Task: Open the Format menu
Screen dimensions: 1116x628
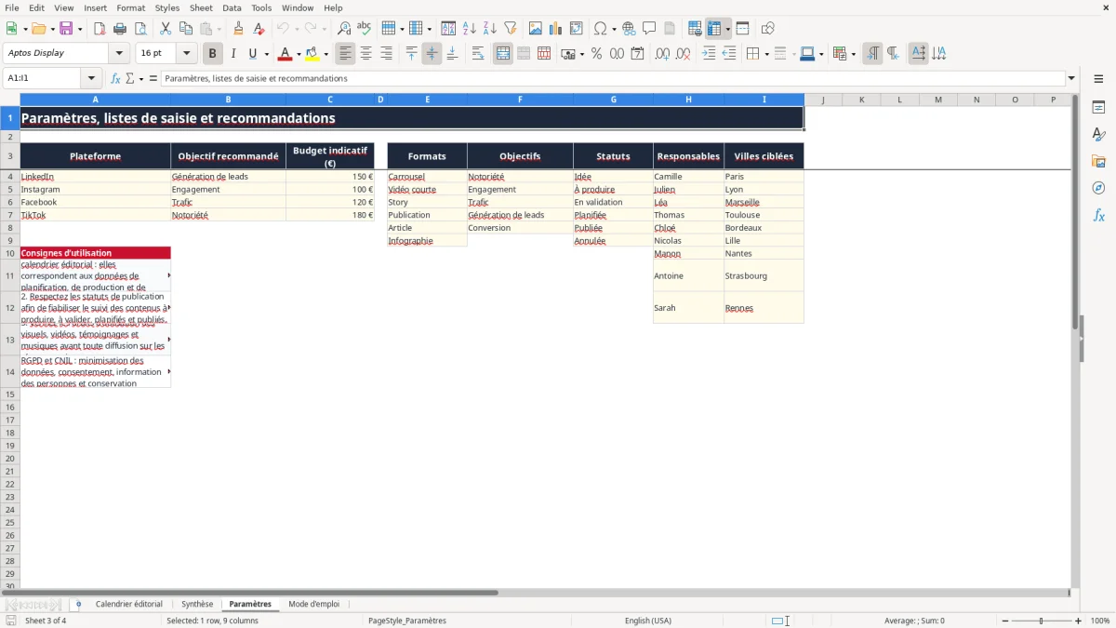Action: point(131,7)
